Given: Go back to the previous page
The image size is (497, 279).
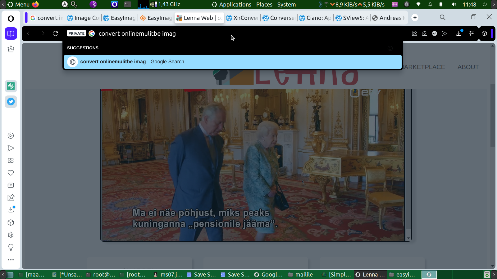Looking at the screenshot, I should point(28,33).
